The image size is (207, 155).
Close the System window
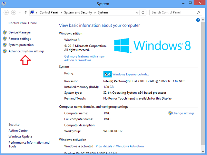[x=200, y=3]
